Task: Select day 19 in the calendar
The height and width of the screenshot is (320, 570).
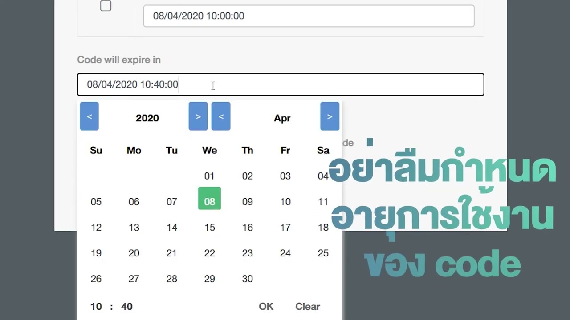Action: (x=96, y=253)
